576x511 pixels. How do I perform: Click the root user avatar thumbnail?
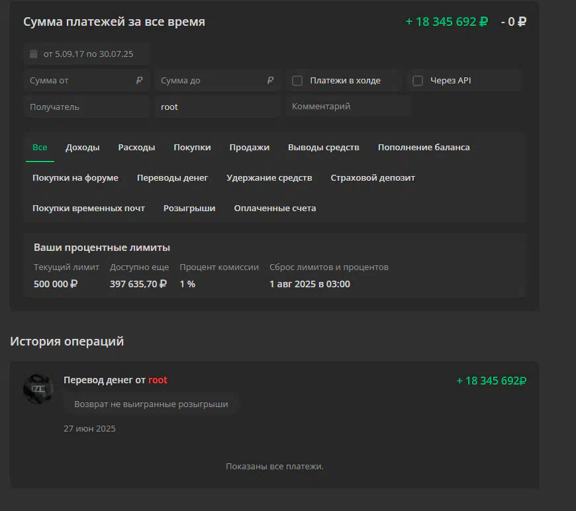38,389
